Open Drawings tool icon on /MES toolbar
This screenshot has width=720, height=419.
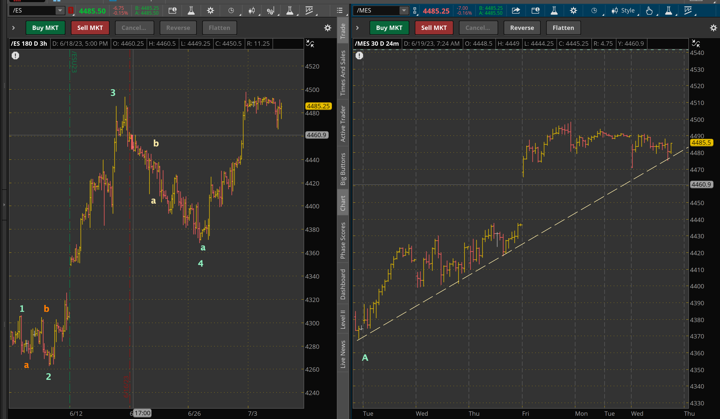688,11
